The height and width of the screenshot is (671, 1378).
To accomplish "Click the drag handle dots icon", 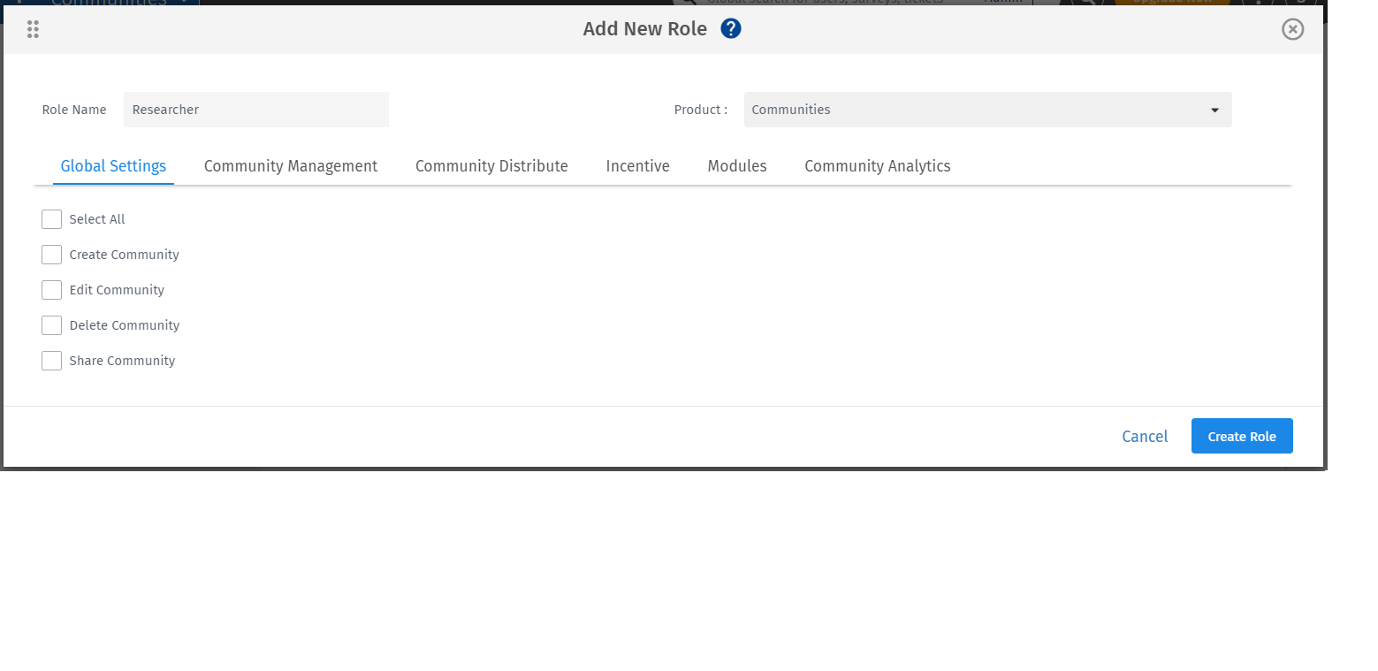I will pos(34,30).
